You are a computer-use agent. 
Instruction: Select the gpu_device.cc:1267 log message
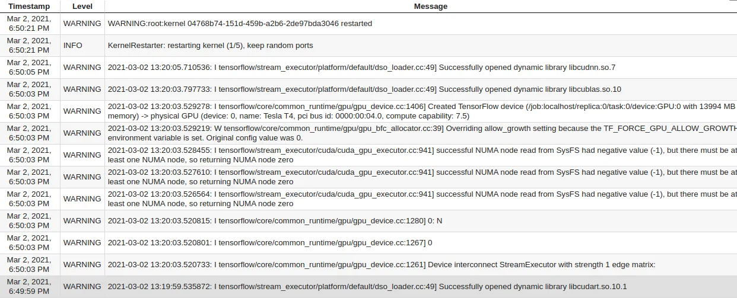(x=270, y=243)
